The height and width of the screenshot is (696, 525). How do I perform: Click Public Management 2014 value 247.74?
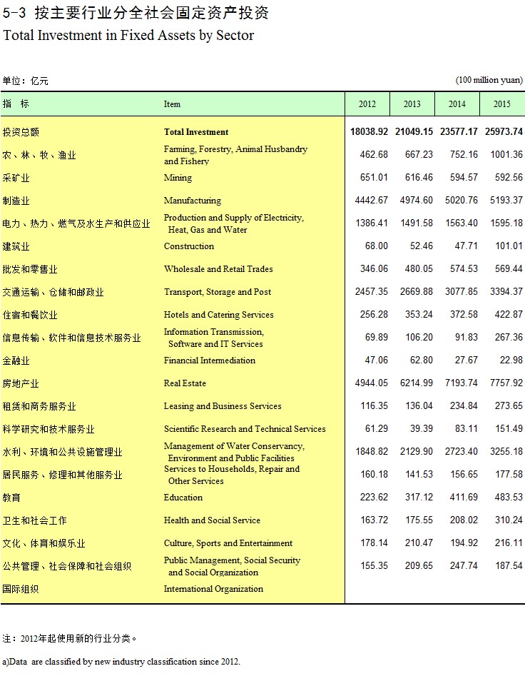464,566
